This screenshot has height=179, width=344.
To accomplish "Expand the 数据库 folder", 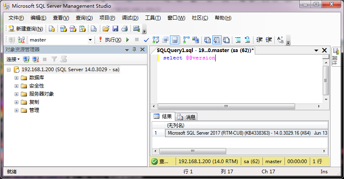I will point(16,78).
